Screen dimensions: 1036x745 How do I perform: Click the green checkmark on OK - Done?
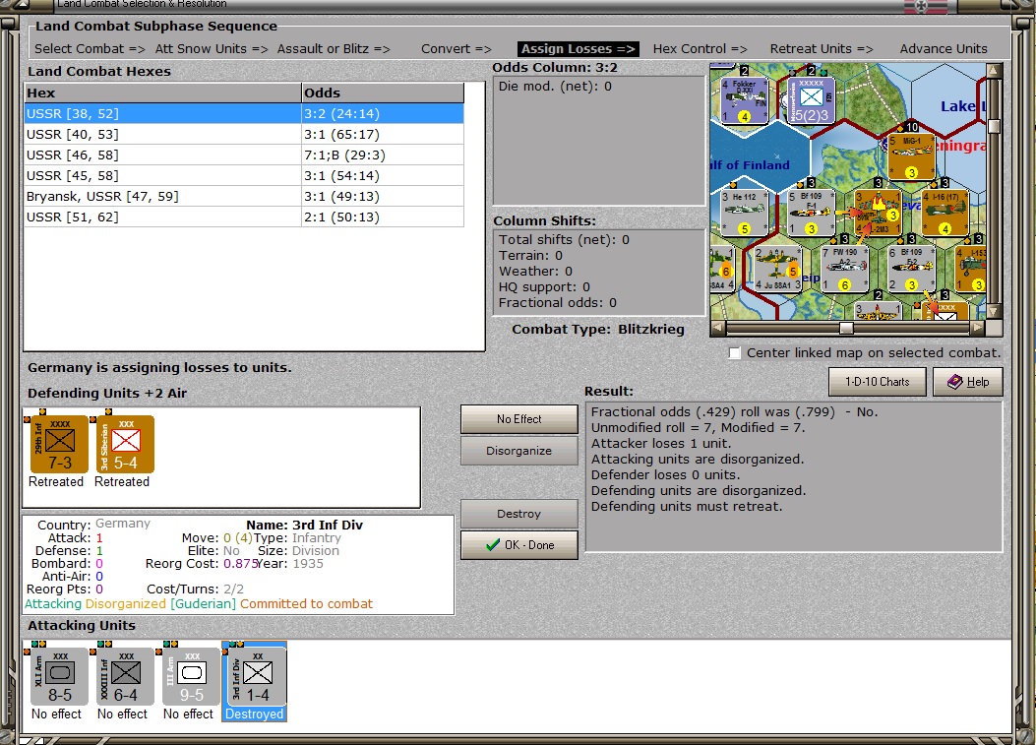tap(492, 545)
